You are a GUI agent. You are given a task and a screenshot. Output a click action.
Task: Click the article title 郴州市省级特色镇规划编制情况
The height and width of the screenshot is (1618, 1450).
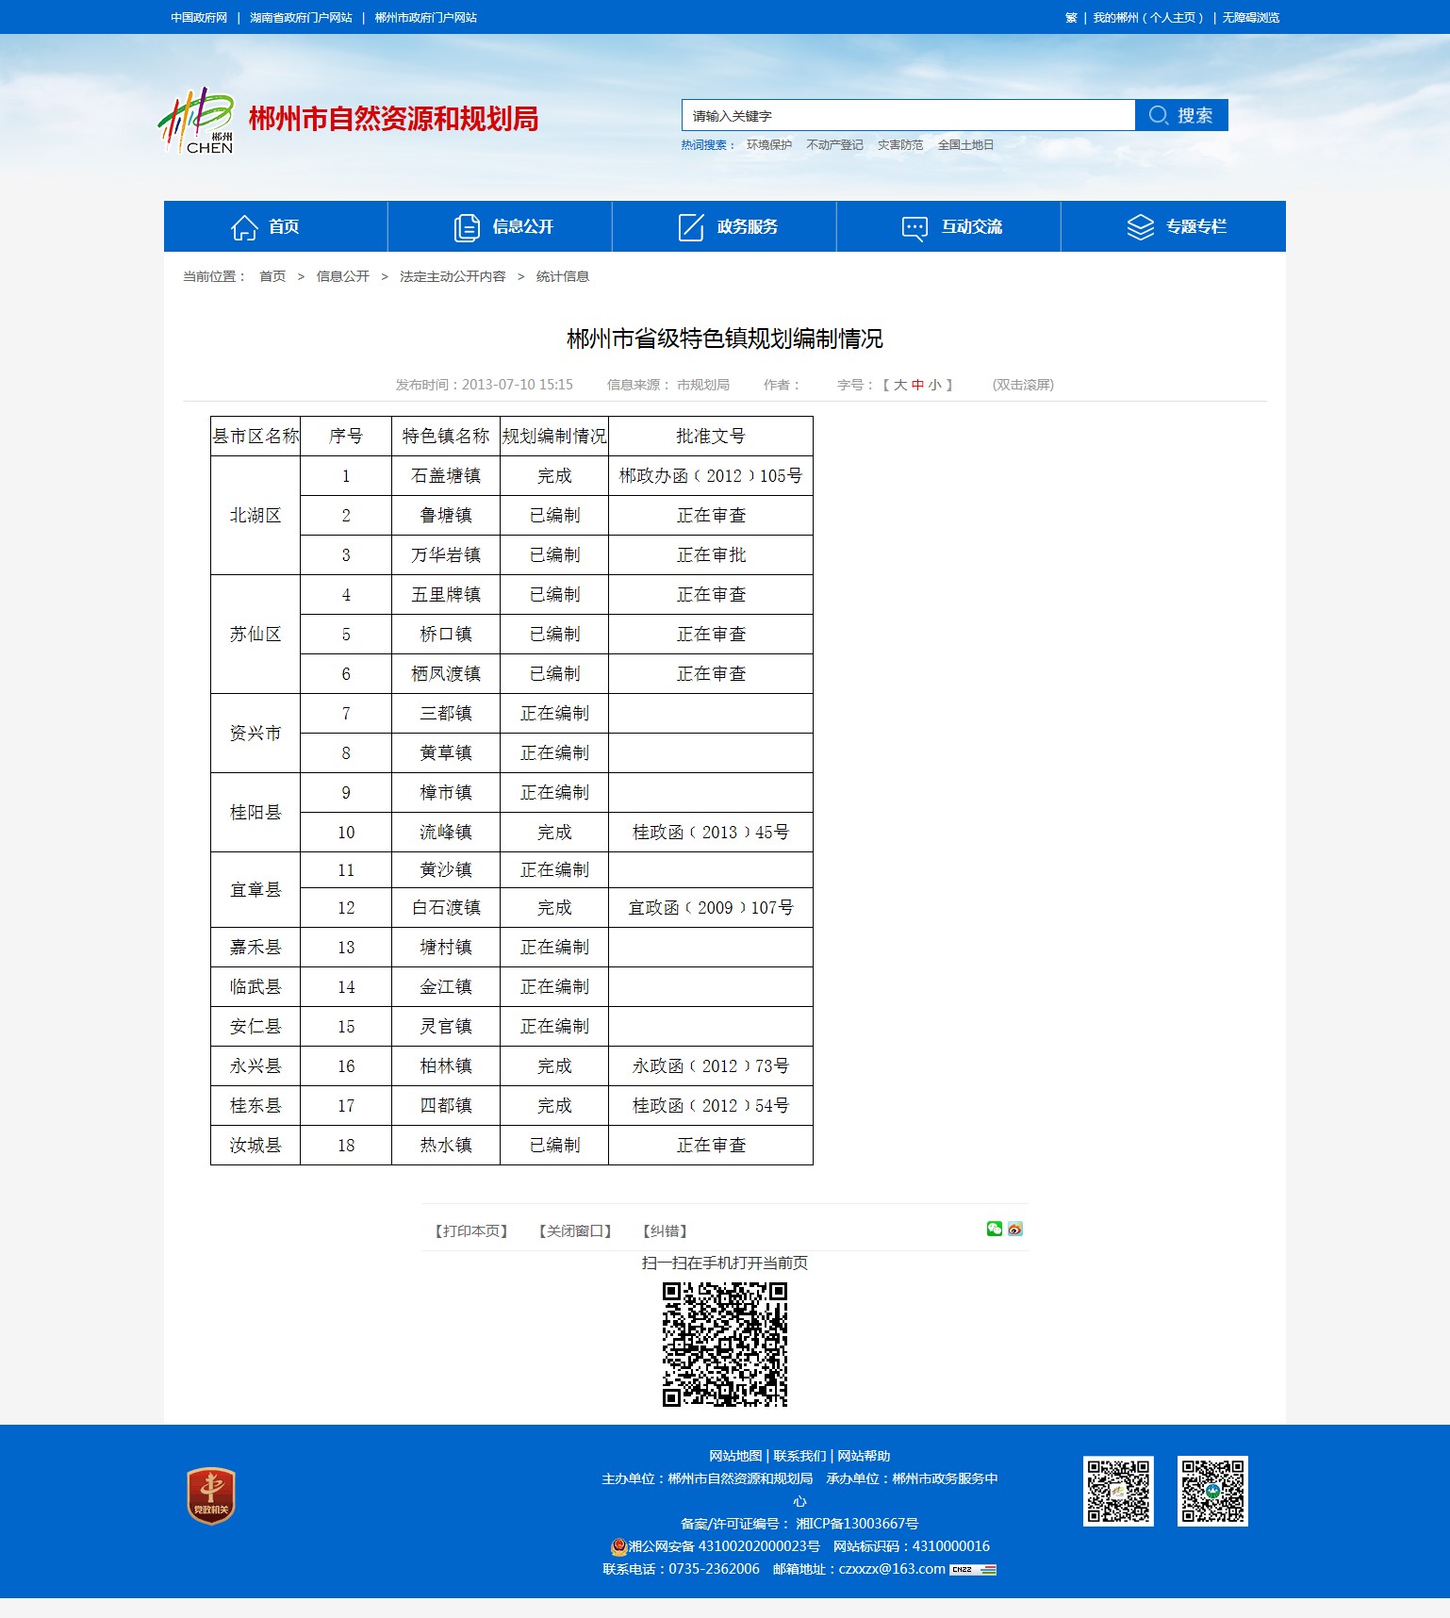(725, 338)
